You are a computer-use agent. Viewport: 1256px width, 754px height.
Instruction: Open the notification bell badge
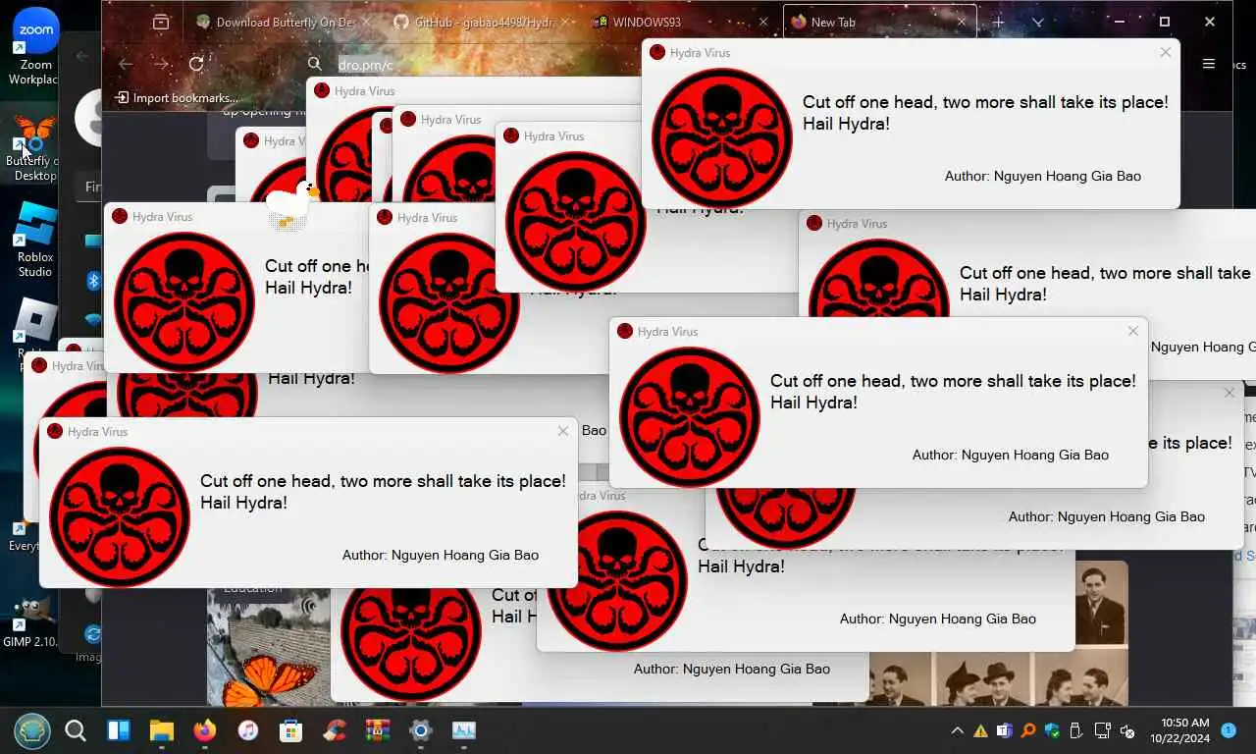click(1229, 730)
